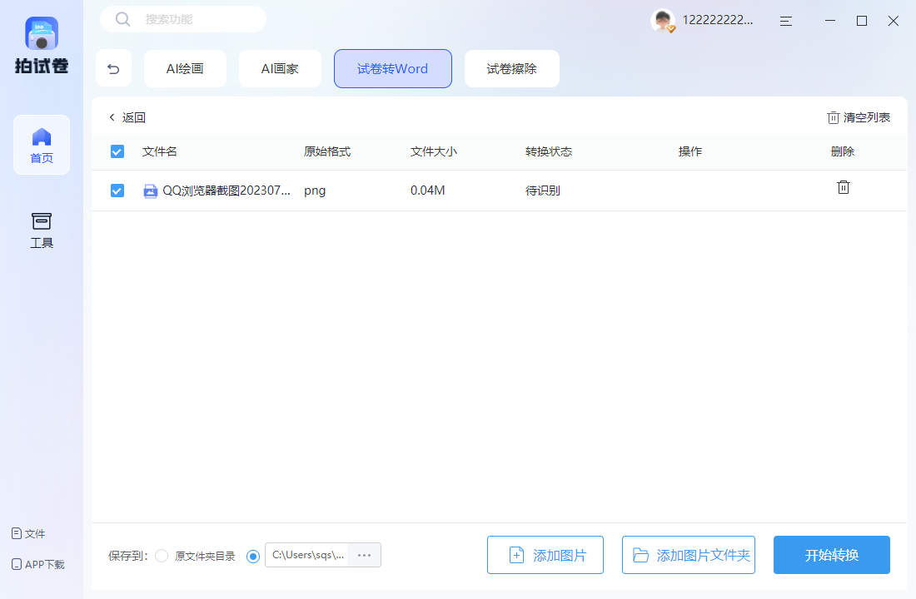
Task: Switch to the AI绘画 tab
Action: point(185,68)
